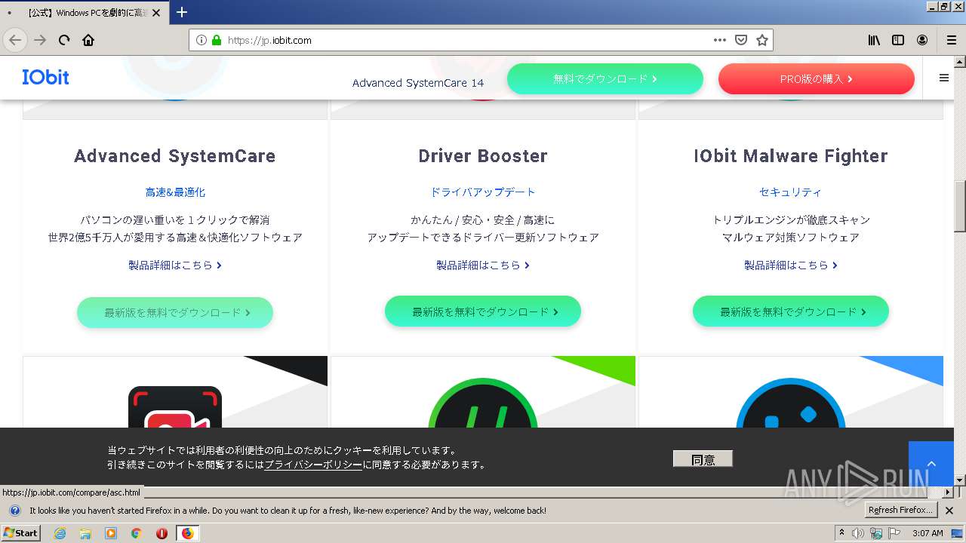Download latest IObit Malware Fighter free
966x543 pixels.
pyautogui.click(x=791, y=311)
